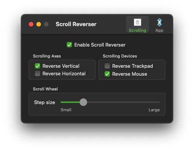Image resolution: width=194 pixels, height=151 pixels.
Task: Close the Scroll Reverser window
Action: [31, 24]
